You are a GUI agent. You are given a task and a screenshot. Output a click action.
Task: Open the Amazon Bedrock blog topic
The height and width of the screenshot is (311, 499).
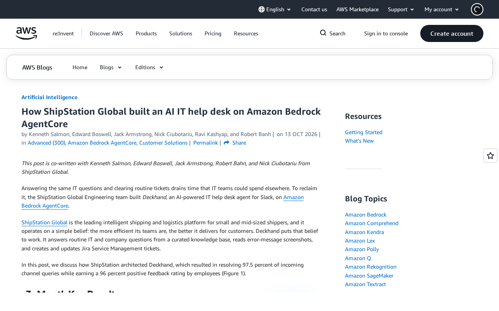366,215
